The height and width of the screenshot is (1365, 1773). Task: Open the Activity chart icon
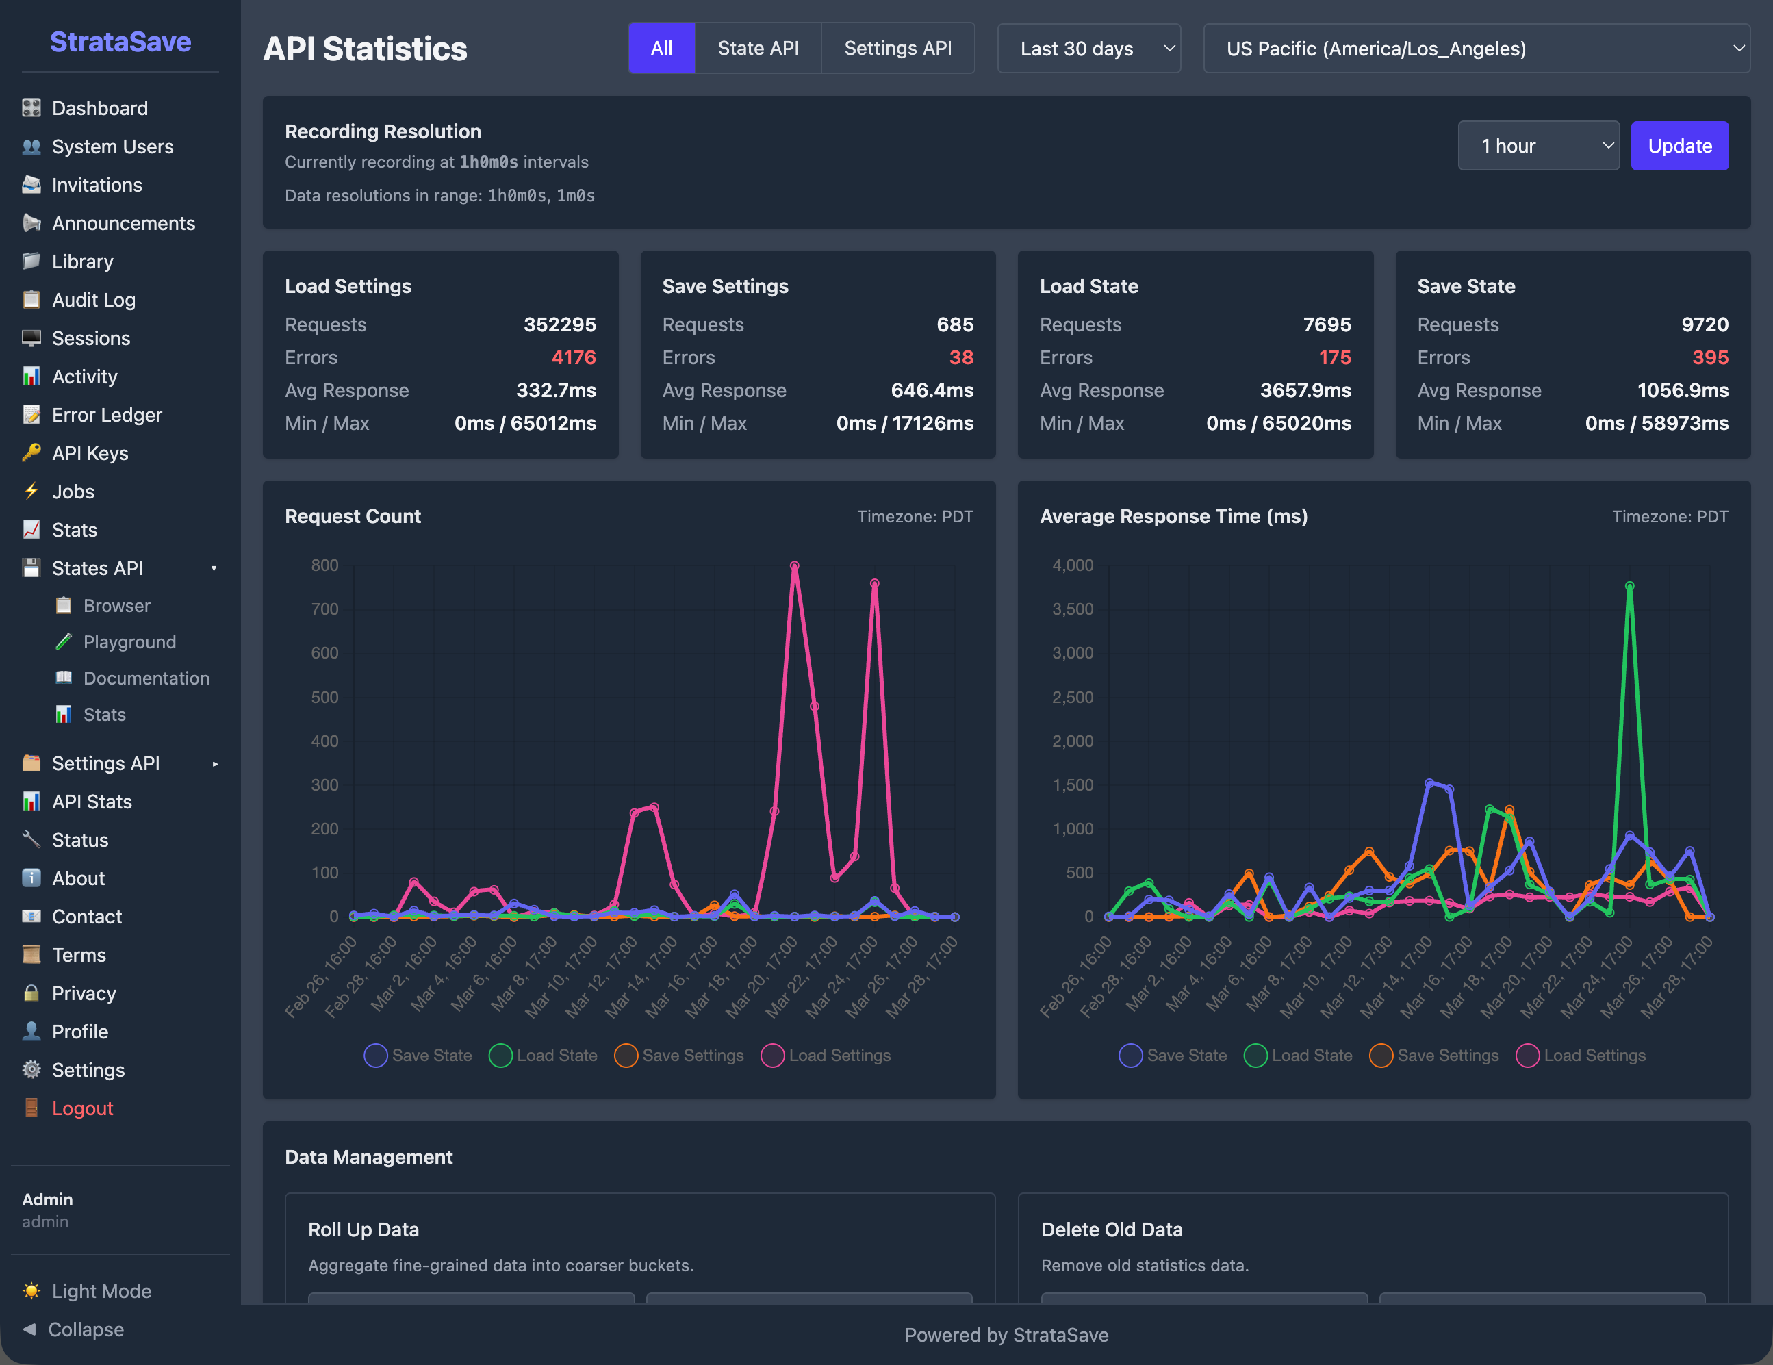click(31, 377)
